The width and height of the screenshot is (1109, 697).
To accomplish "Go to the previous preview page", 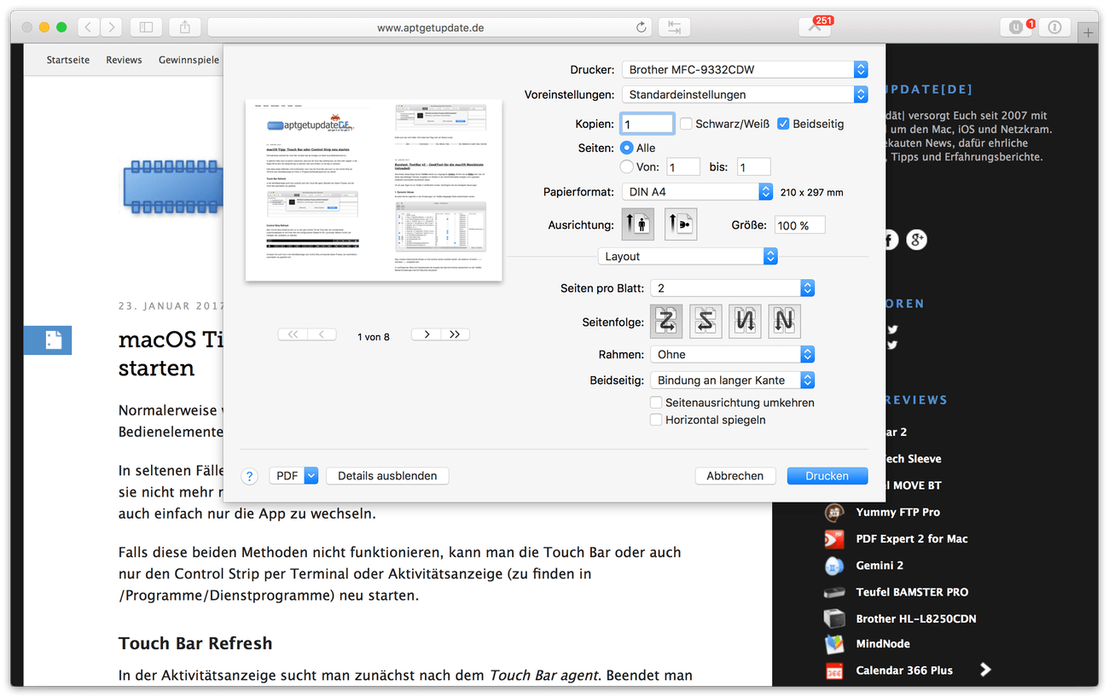I will coord(322,334).
